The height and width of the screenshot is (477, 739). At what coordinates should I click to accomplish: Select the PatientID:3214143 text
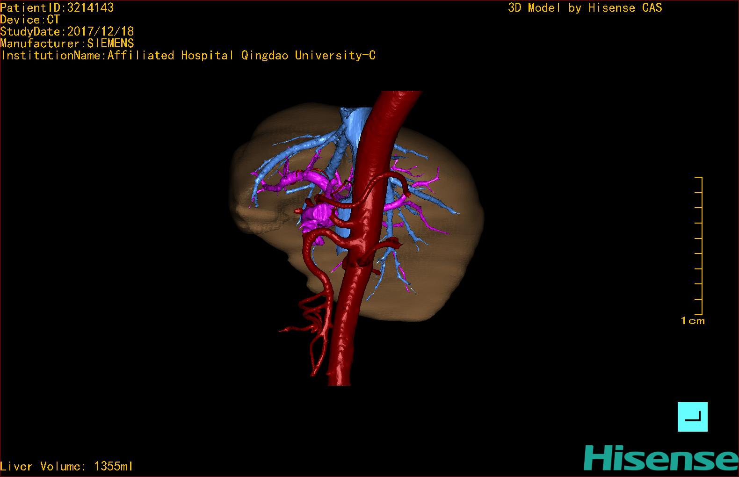(x=57, y=7)
